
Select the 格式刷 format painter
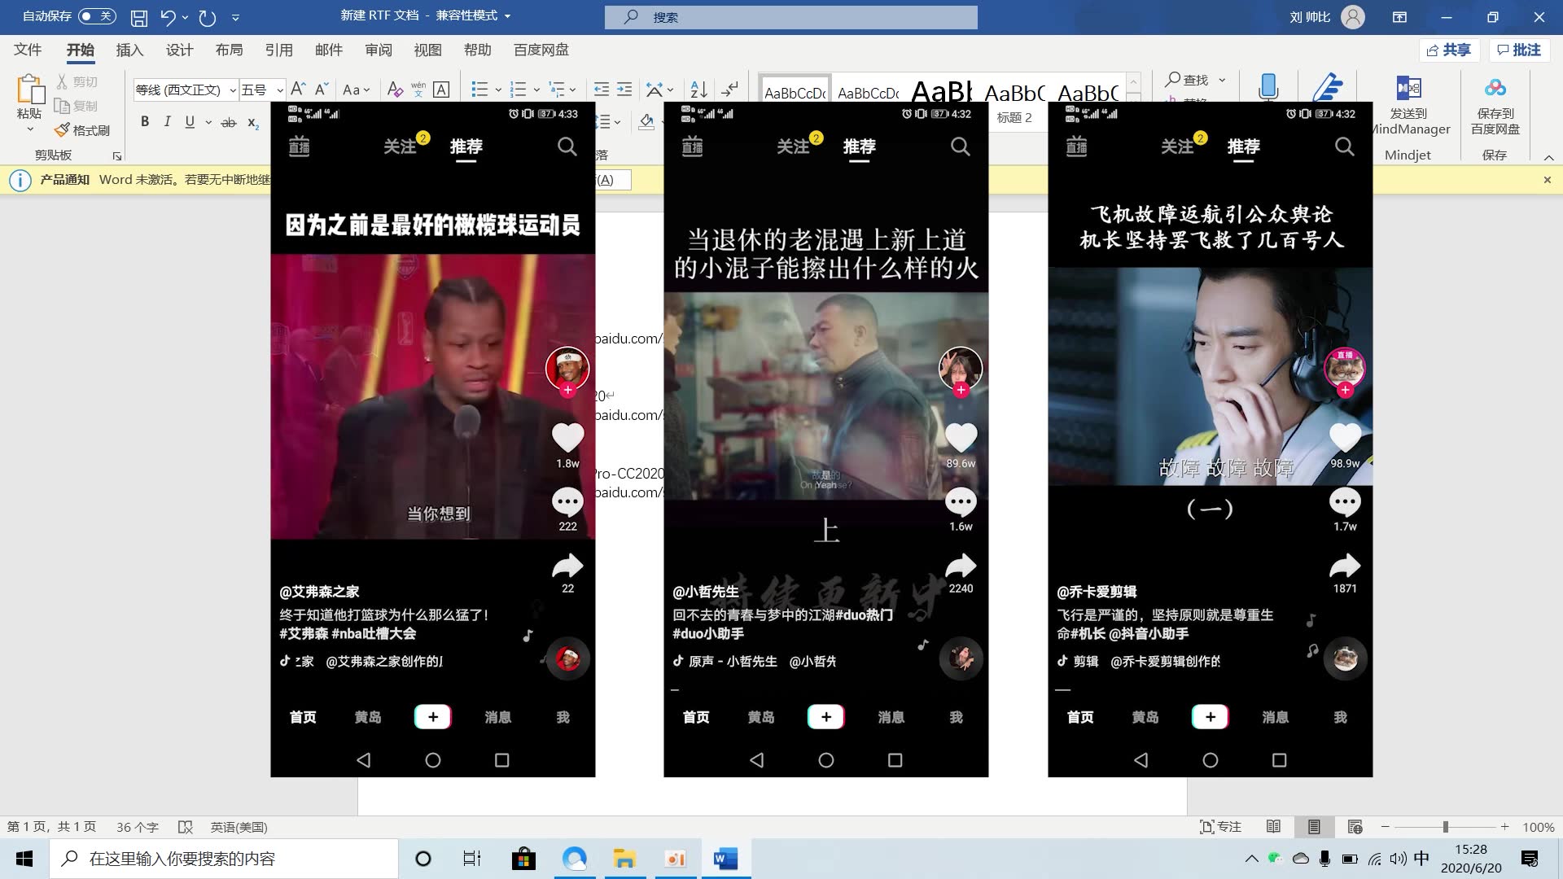point(81,130)
